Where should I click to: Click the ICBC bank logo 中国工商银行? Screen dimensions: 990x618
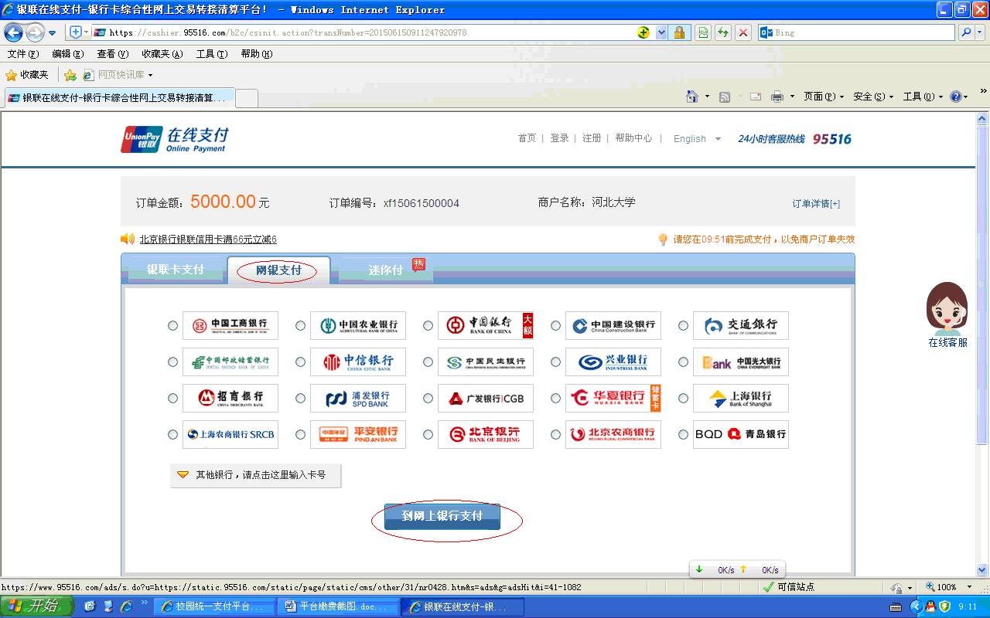pyautogui.click(x=230, y=325)
